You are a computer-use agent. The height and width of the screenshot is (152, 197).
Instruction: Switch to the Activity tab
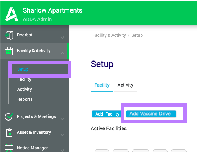tap(125, 85)
